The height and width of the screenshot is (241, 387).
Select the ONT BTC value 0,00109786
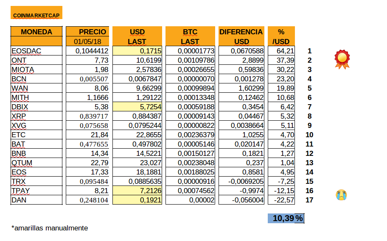[x=190, y=60]
